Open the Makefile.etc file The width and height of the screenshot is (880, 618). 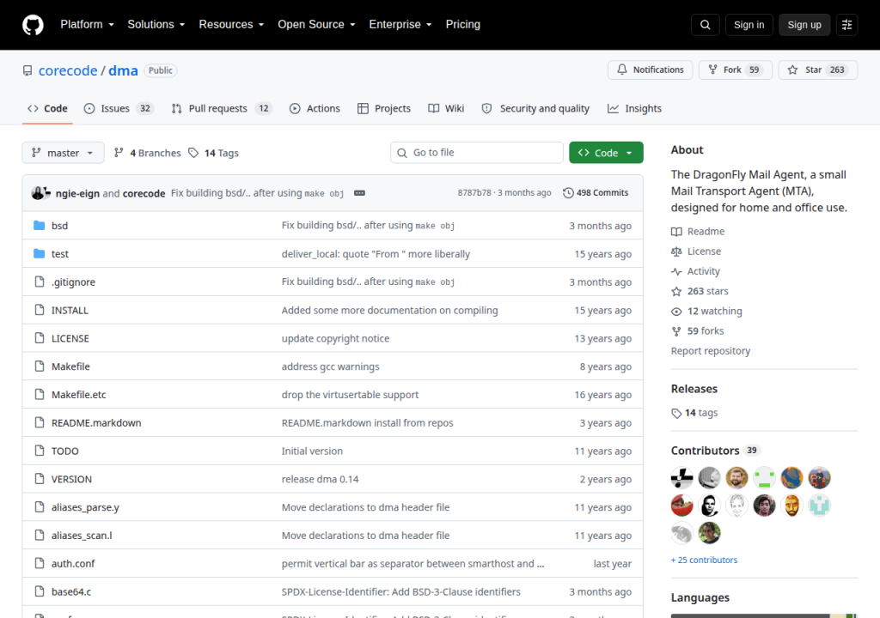point(78,395)
